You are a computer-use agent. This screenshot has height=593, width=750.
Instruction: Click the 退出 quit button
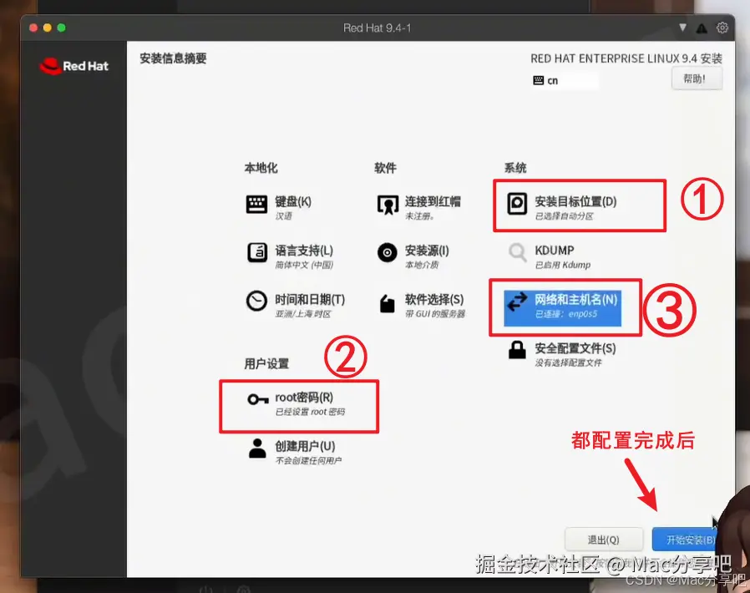pyautogui.click(x=604, y=539)
